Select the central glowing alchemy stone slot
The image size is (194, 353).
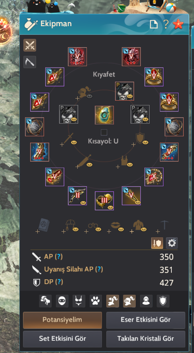[x=104, y=115]
